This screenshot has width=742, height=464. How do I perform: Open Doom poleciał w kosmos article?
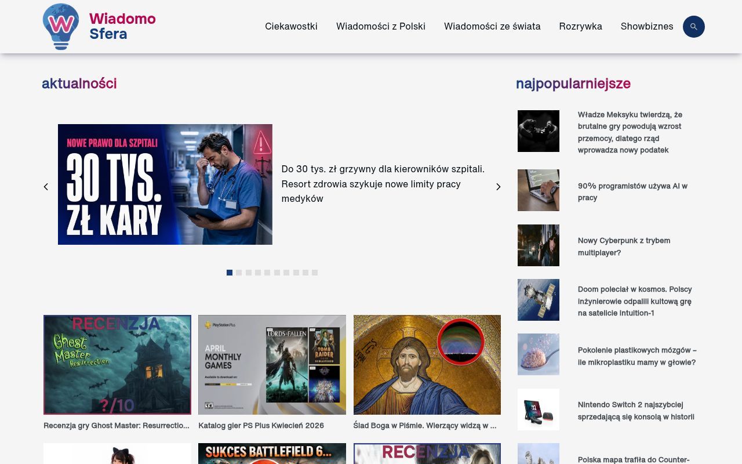[635, 301]
